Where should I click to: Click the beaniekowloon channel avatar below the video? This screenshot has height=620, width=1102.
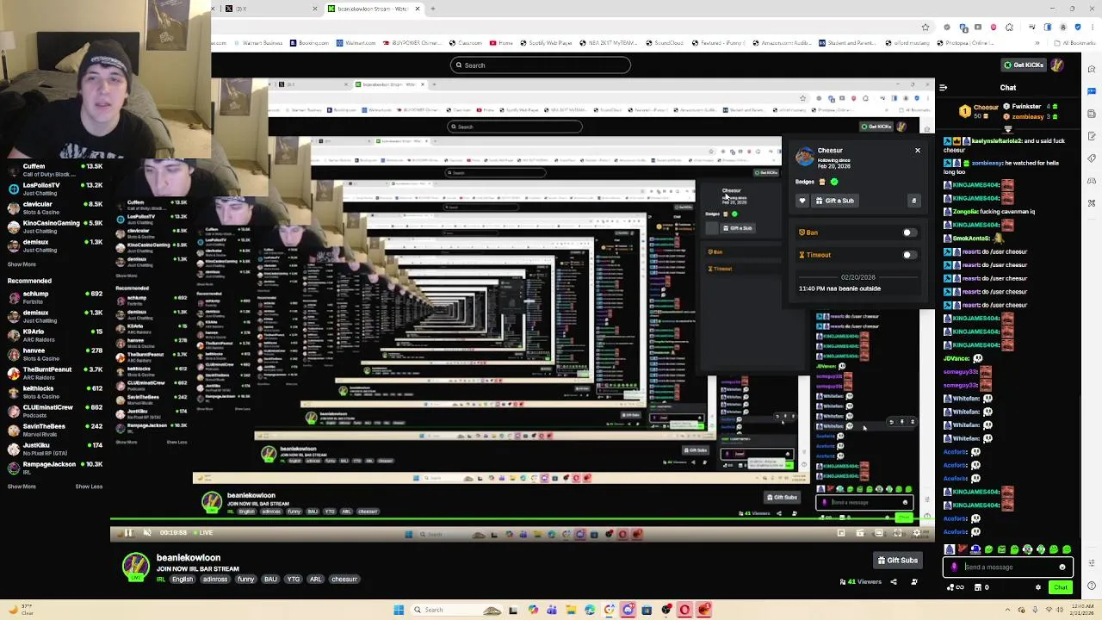pyautogui.click(x=135, y=567)
